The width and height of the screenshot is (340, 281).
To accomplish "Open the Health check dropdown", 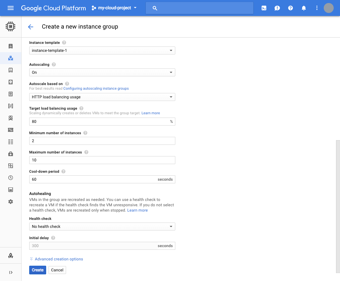I will (102, 227).
